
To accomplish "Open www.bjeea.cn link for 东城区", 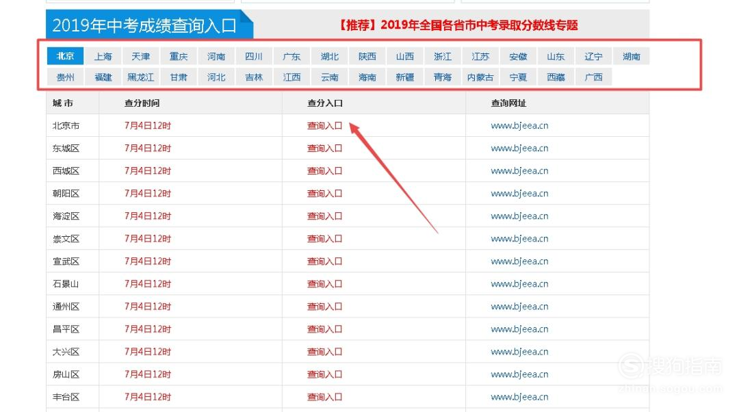I will [x=519, y=148].
